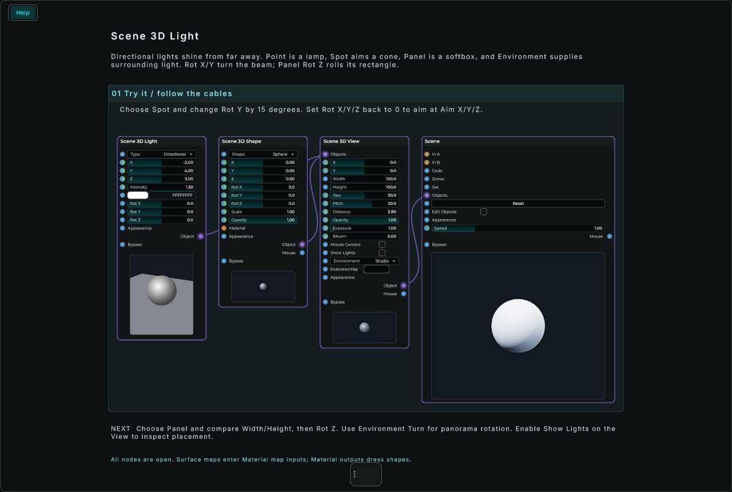Click the FFFFFFFF hex color field
732x492 pixels.
tap(172, 195)
